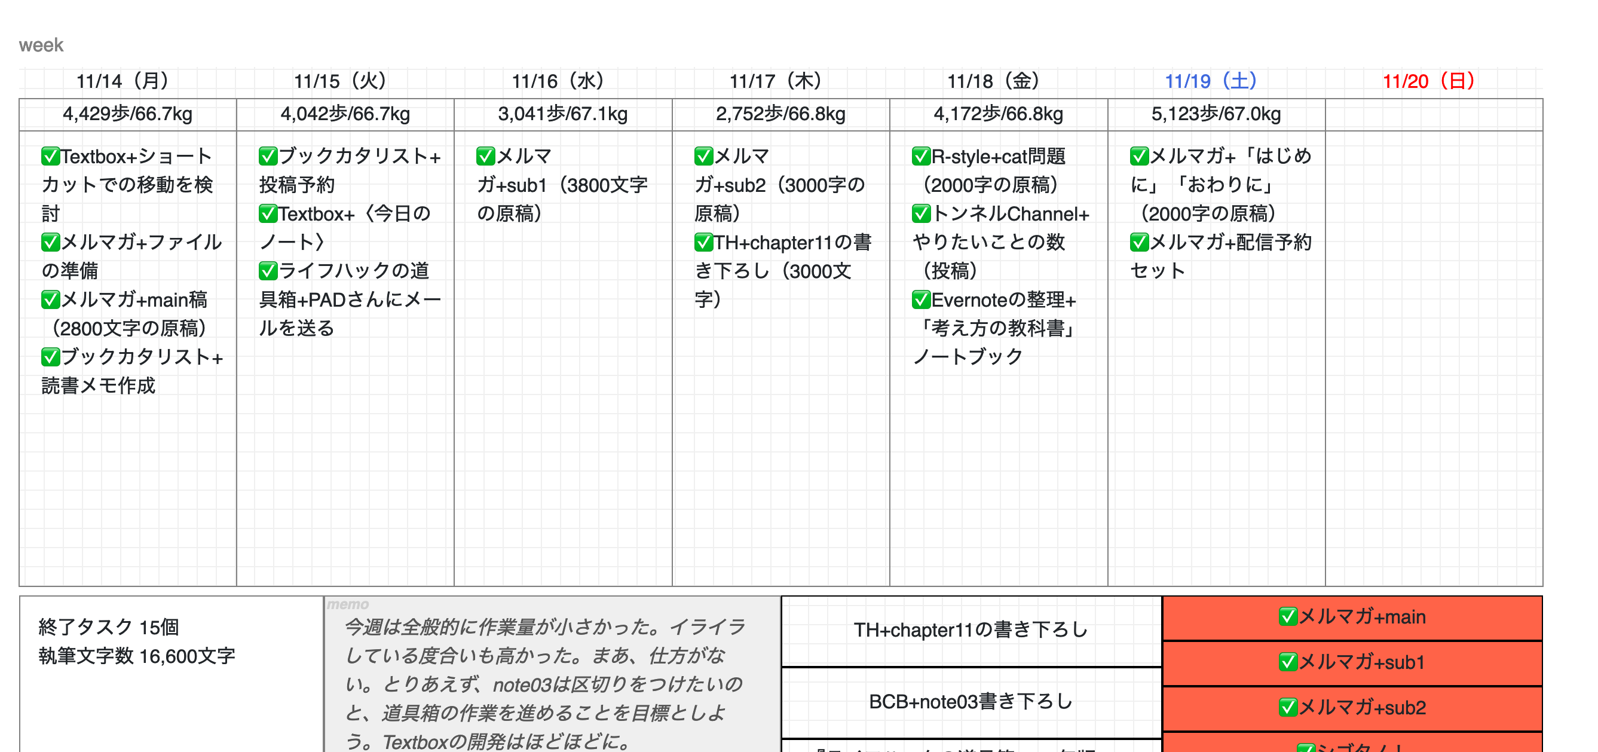This screenshot has width=1598, height=752.
Task: Toggle the メルマガ+ファイルの準備 checkmark
Action: (50, 242)
